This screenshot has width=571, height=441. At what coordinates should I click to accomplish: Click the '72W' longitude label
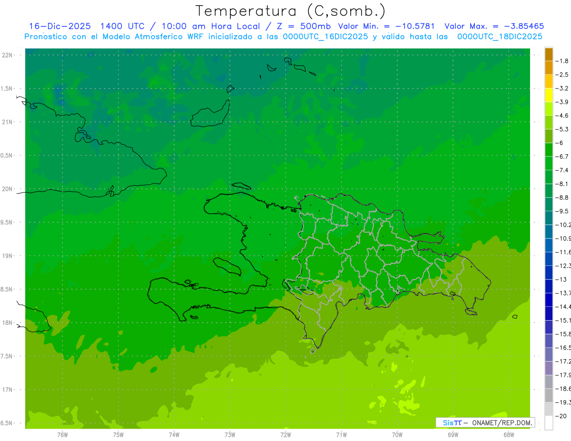(285, 435)
